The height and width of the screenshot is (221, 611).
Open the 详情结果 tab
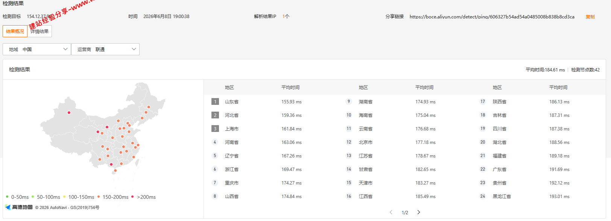click(40, 31)
